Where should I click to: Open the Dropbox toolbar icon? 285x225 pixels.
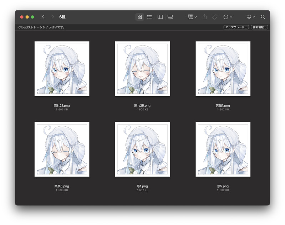tap(249, 17)
